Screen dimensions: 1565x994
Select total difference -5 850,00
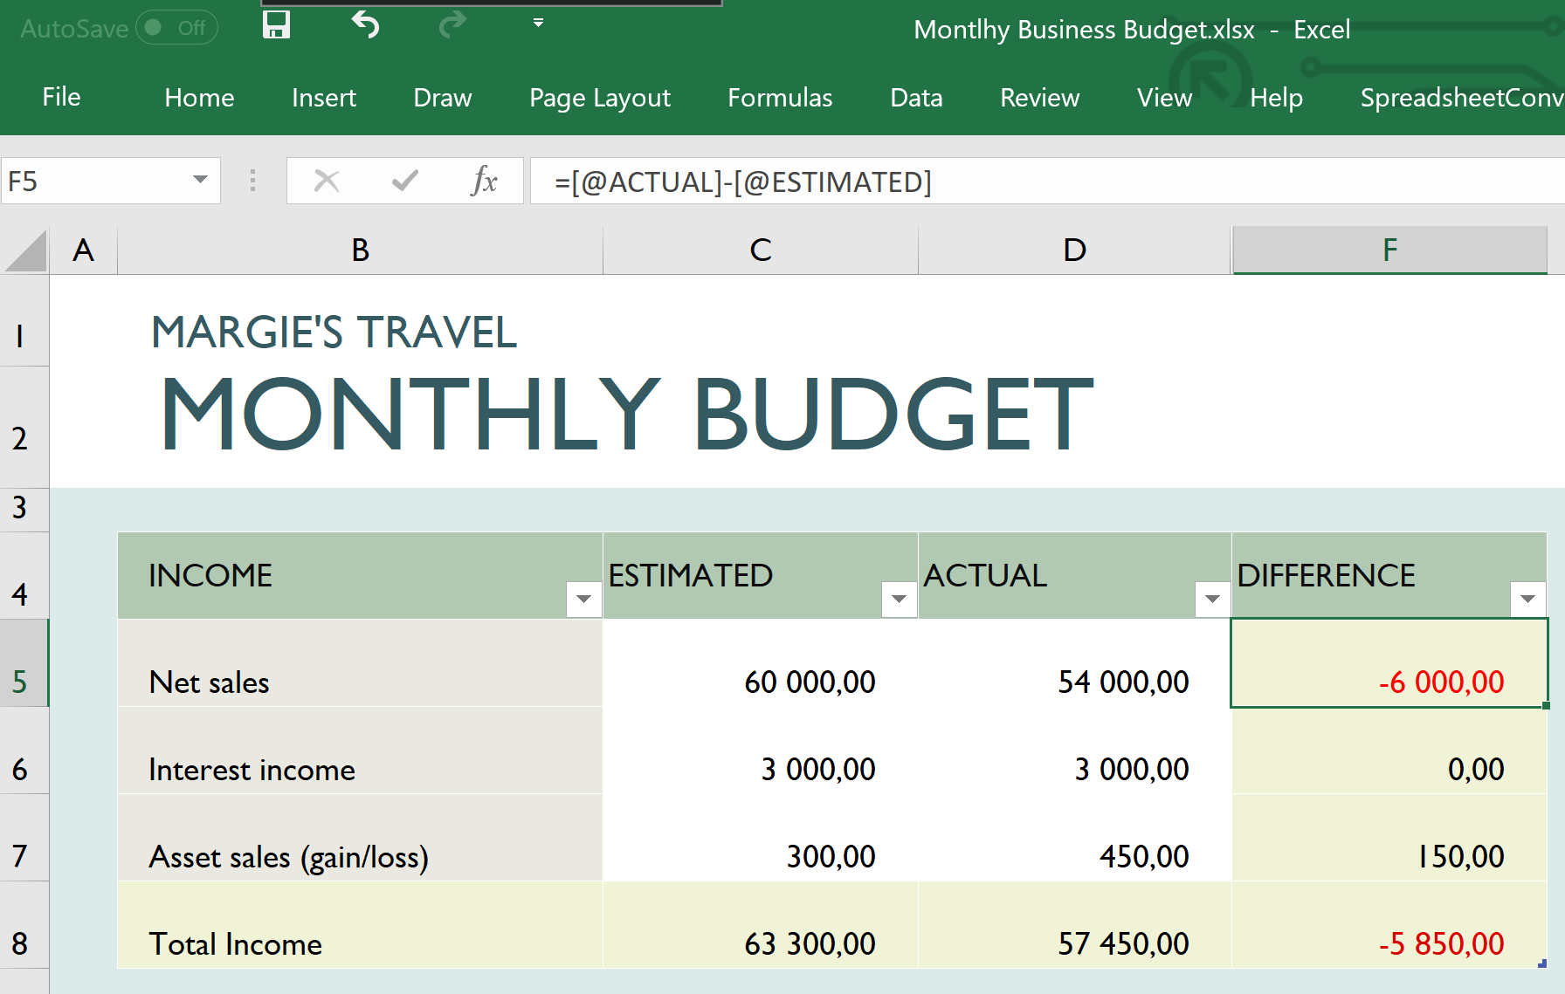[x=1389, y=925]
